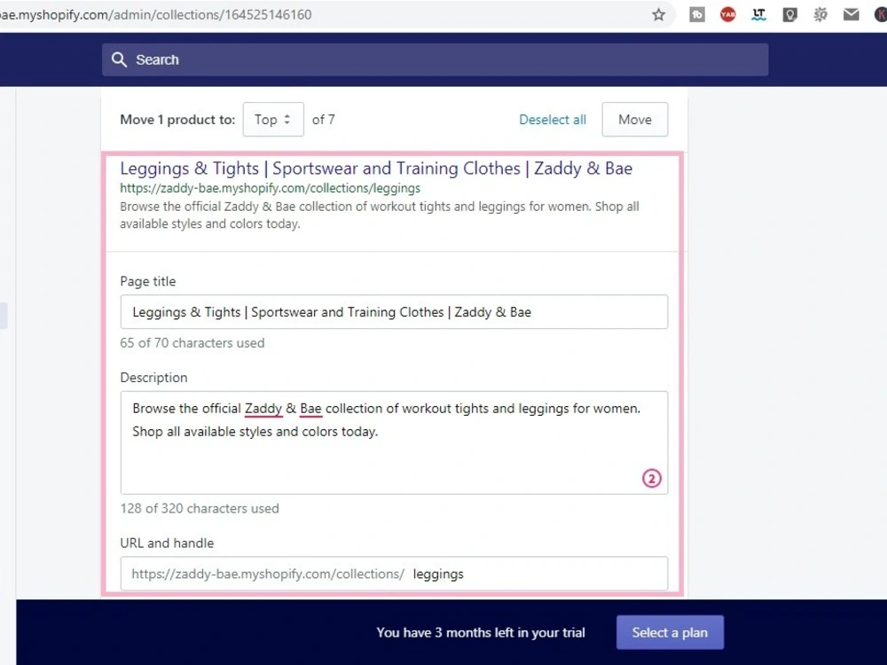This screenshot has width=887, height=665.
Task: Click the search magnifier icon
Action: pyautogui.click(x=119, y=59)
